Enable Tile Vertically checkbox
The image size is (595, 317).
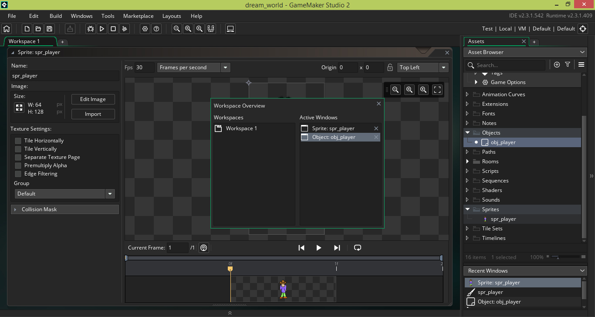pos(18,149)
